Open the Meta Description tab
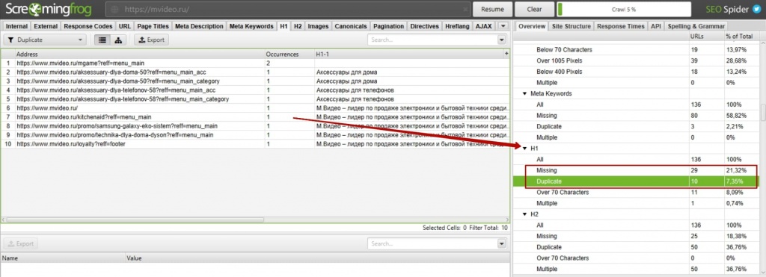 pyautogui.click(x=199, y=26)
